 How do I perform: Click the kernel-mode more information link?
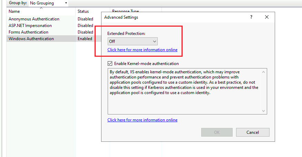(x=142, y=120)
